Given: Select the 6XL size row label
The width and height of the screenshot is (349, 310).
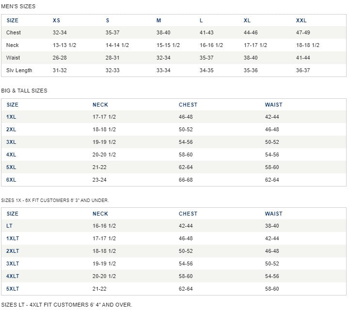Looking at the screenshot, I should pyautogui.click(x=11, y=180).
